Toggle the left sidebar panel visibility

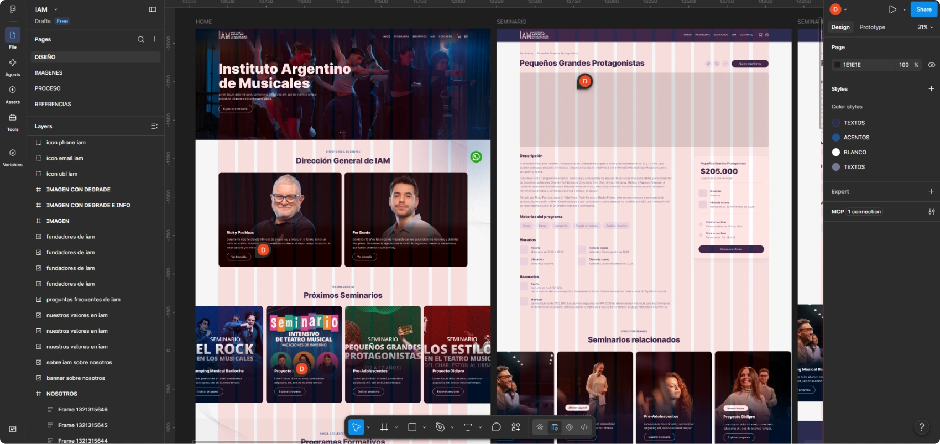(x=153, y=9)
